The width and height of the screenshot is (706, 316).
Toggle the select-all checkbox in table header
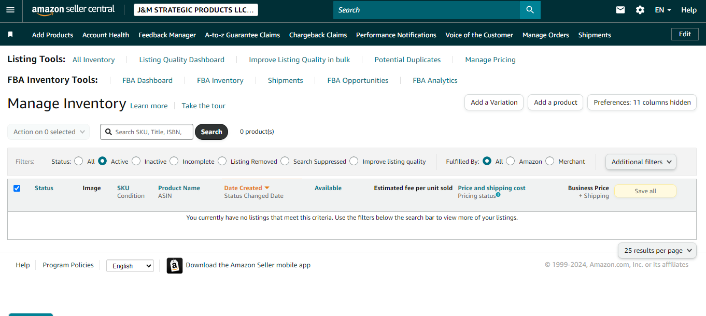(17, 188)
